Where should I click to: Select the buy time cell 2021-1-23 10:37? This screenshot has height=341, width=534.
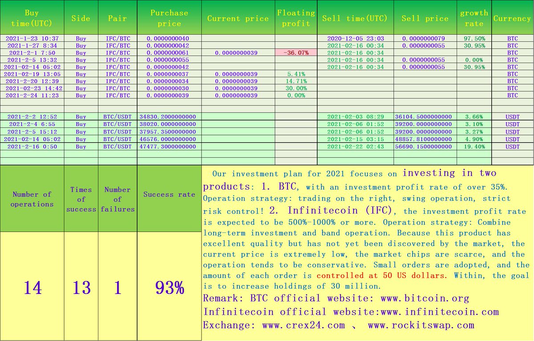[32, 39]
